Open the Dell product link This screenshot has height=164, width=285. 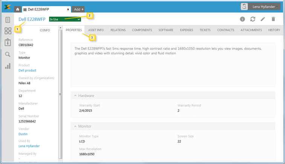tap(27, 71)
